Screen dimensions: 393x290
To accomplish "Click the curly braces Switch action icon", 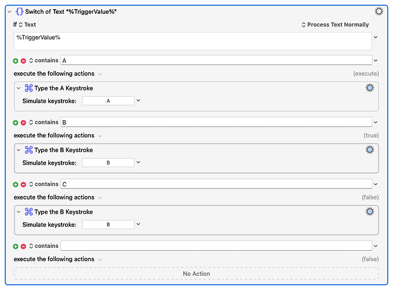I will tap(19, 11).
